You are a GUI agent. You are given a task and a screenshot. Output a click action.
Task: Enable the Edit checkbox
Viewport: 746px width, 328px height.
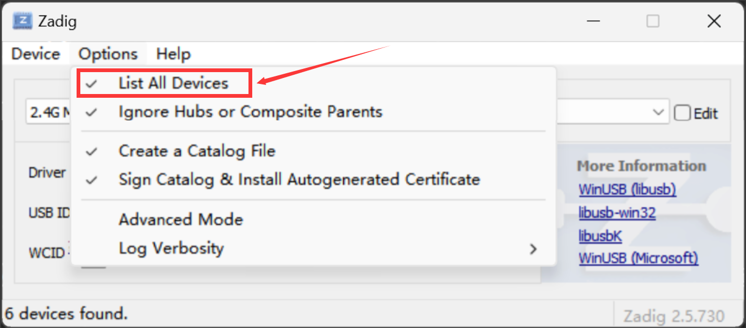coord(682,113)
